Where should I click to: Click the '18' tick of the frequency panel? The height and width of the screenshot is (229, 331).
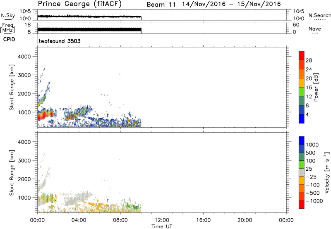(x=28, y=25)
